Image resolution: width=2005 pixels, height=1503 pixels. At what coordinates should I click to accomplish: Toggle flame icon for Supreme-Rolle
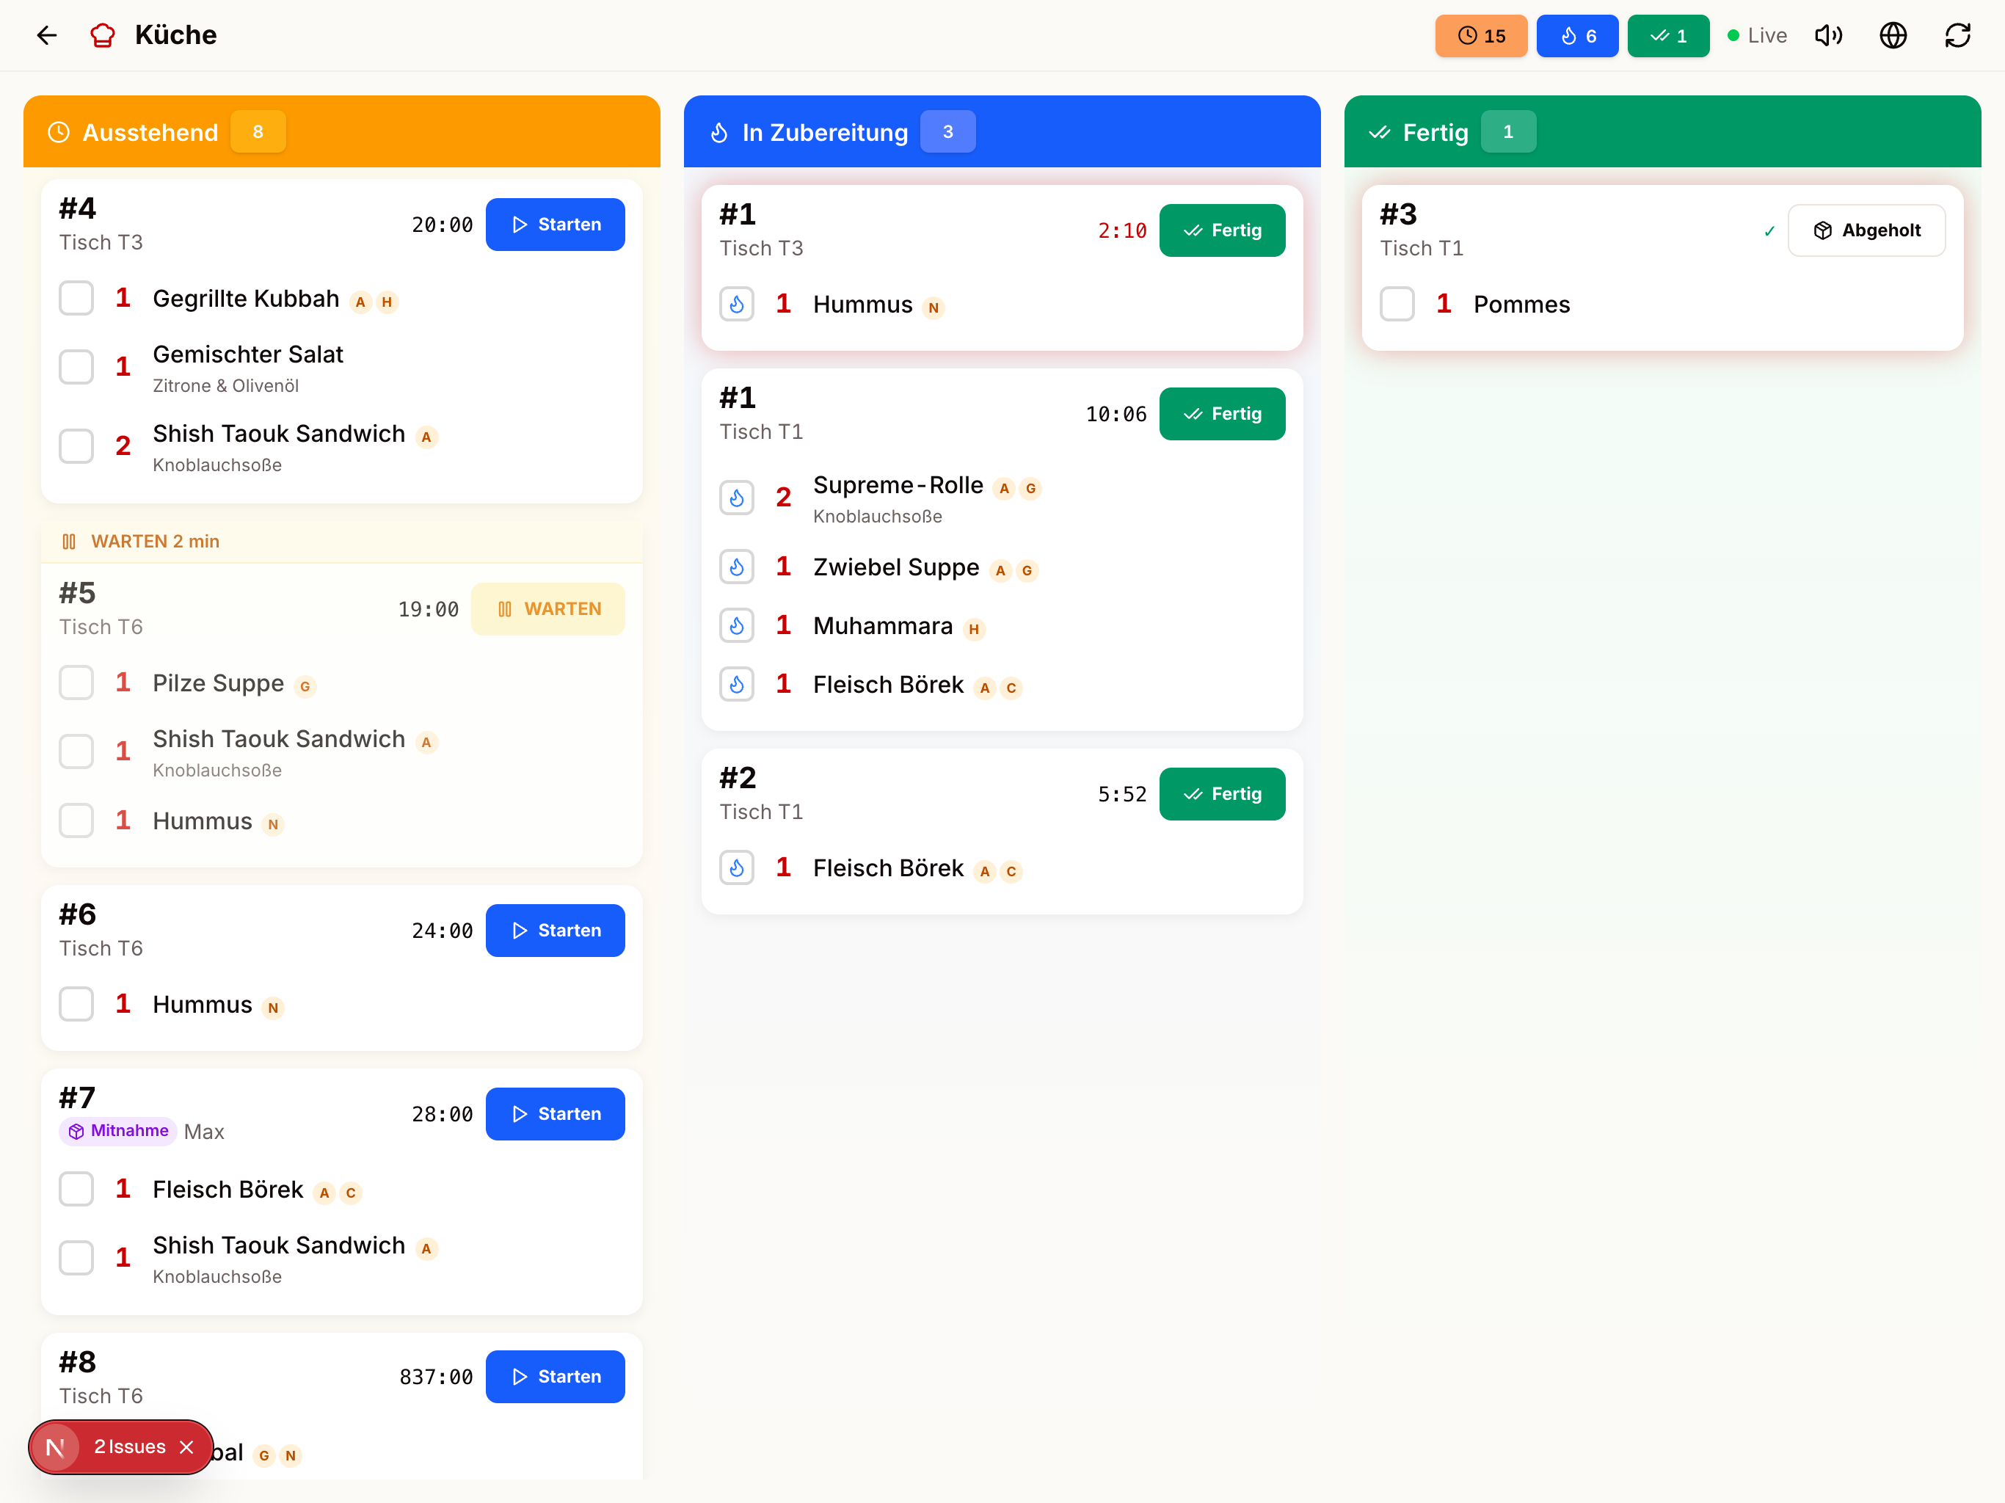(x=737, y=498)
